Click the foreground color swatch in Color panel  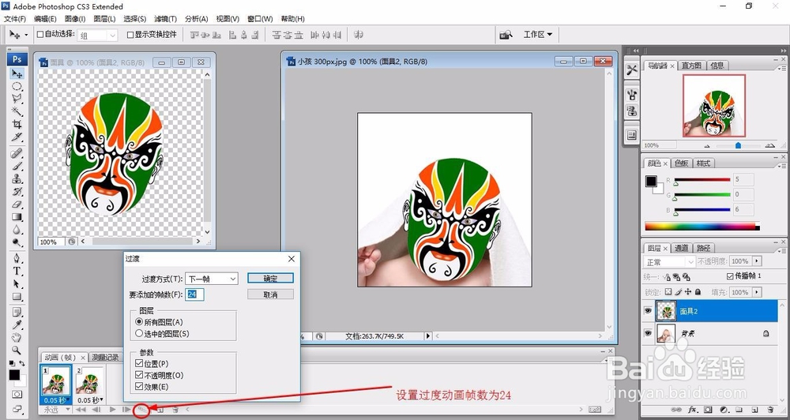click(652, 182)
